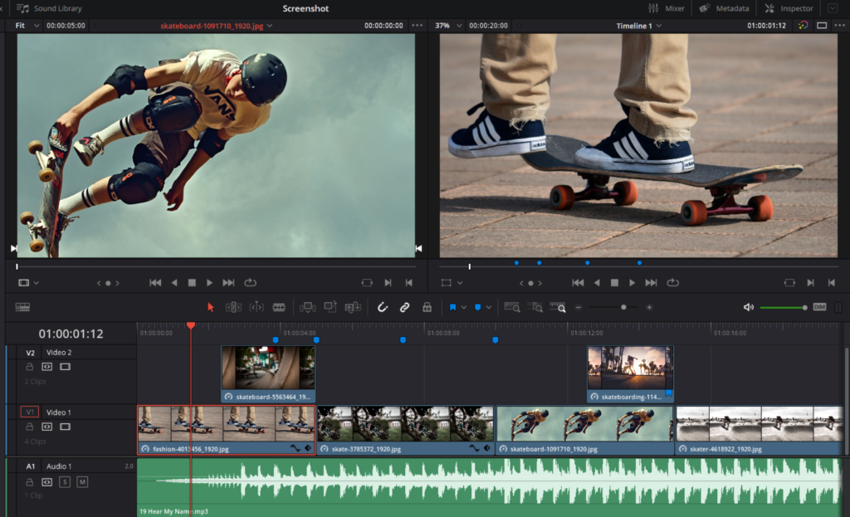Click the green volume level slider

tap(782, 308)
